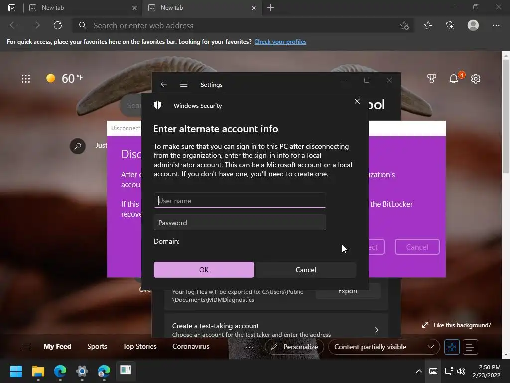This screenshot has width=510, height=383.
Task: Go back in the Settings window
Action: (x=163, y=84)
